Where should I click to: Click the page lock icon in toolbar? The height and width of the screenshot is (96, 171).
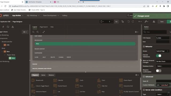[123, 22]
